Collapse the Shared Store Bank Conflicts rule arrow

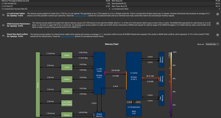218,35
